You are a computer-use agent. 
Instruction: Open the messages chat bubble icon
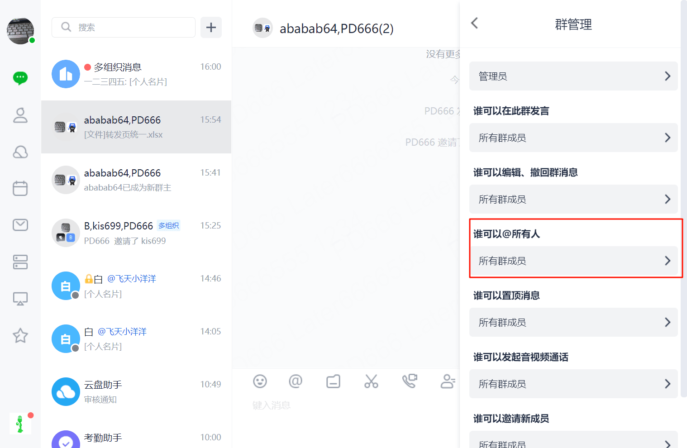tap(20, 78)
